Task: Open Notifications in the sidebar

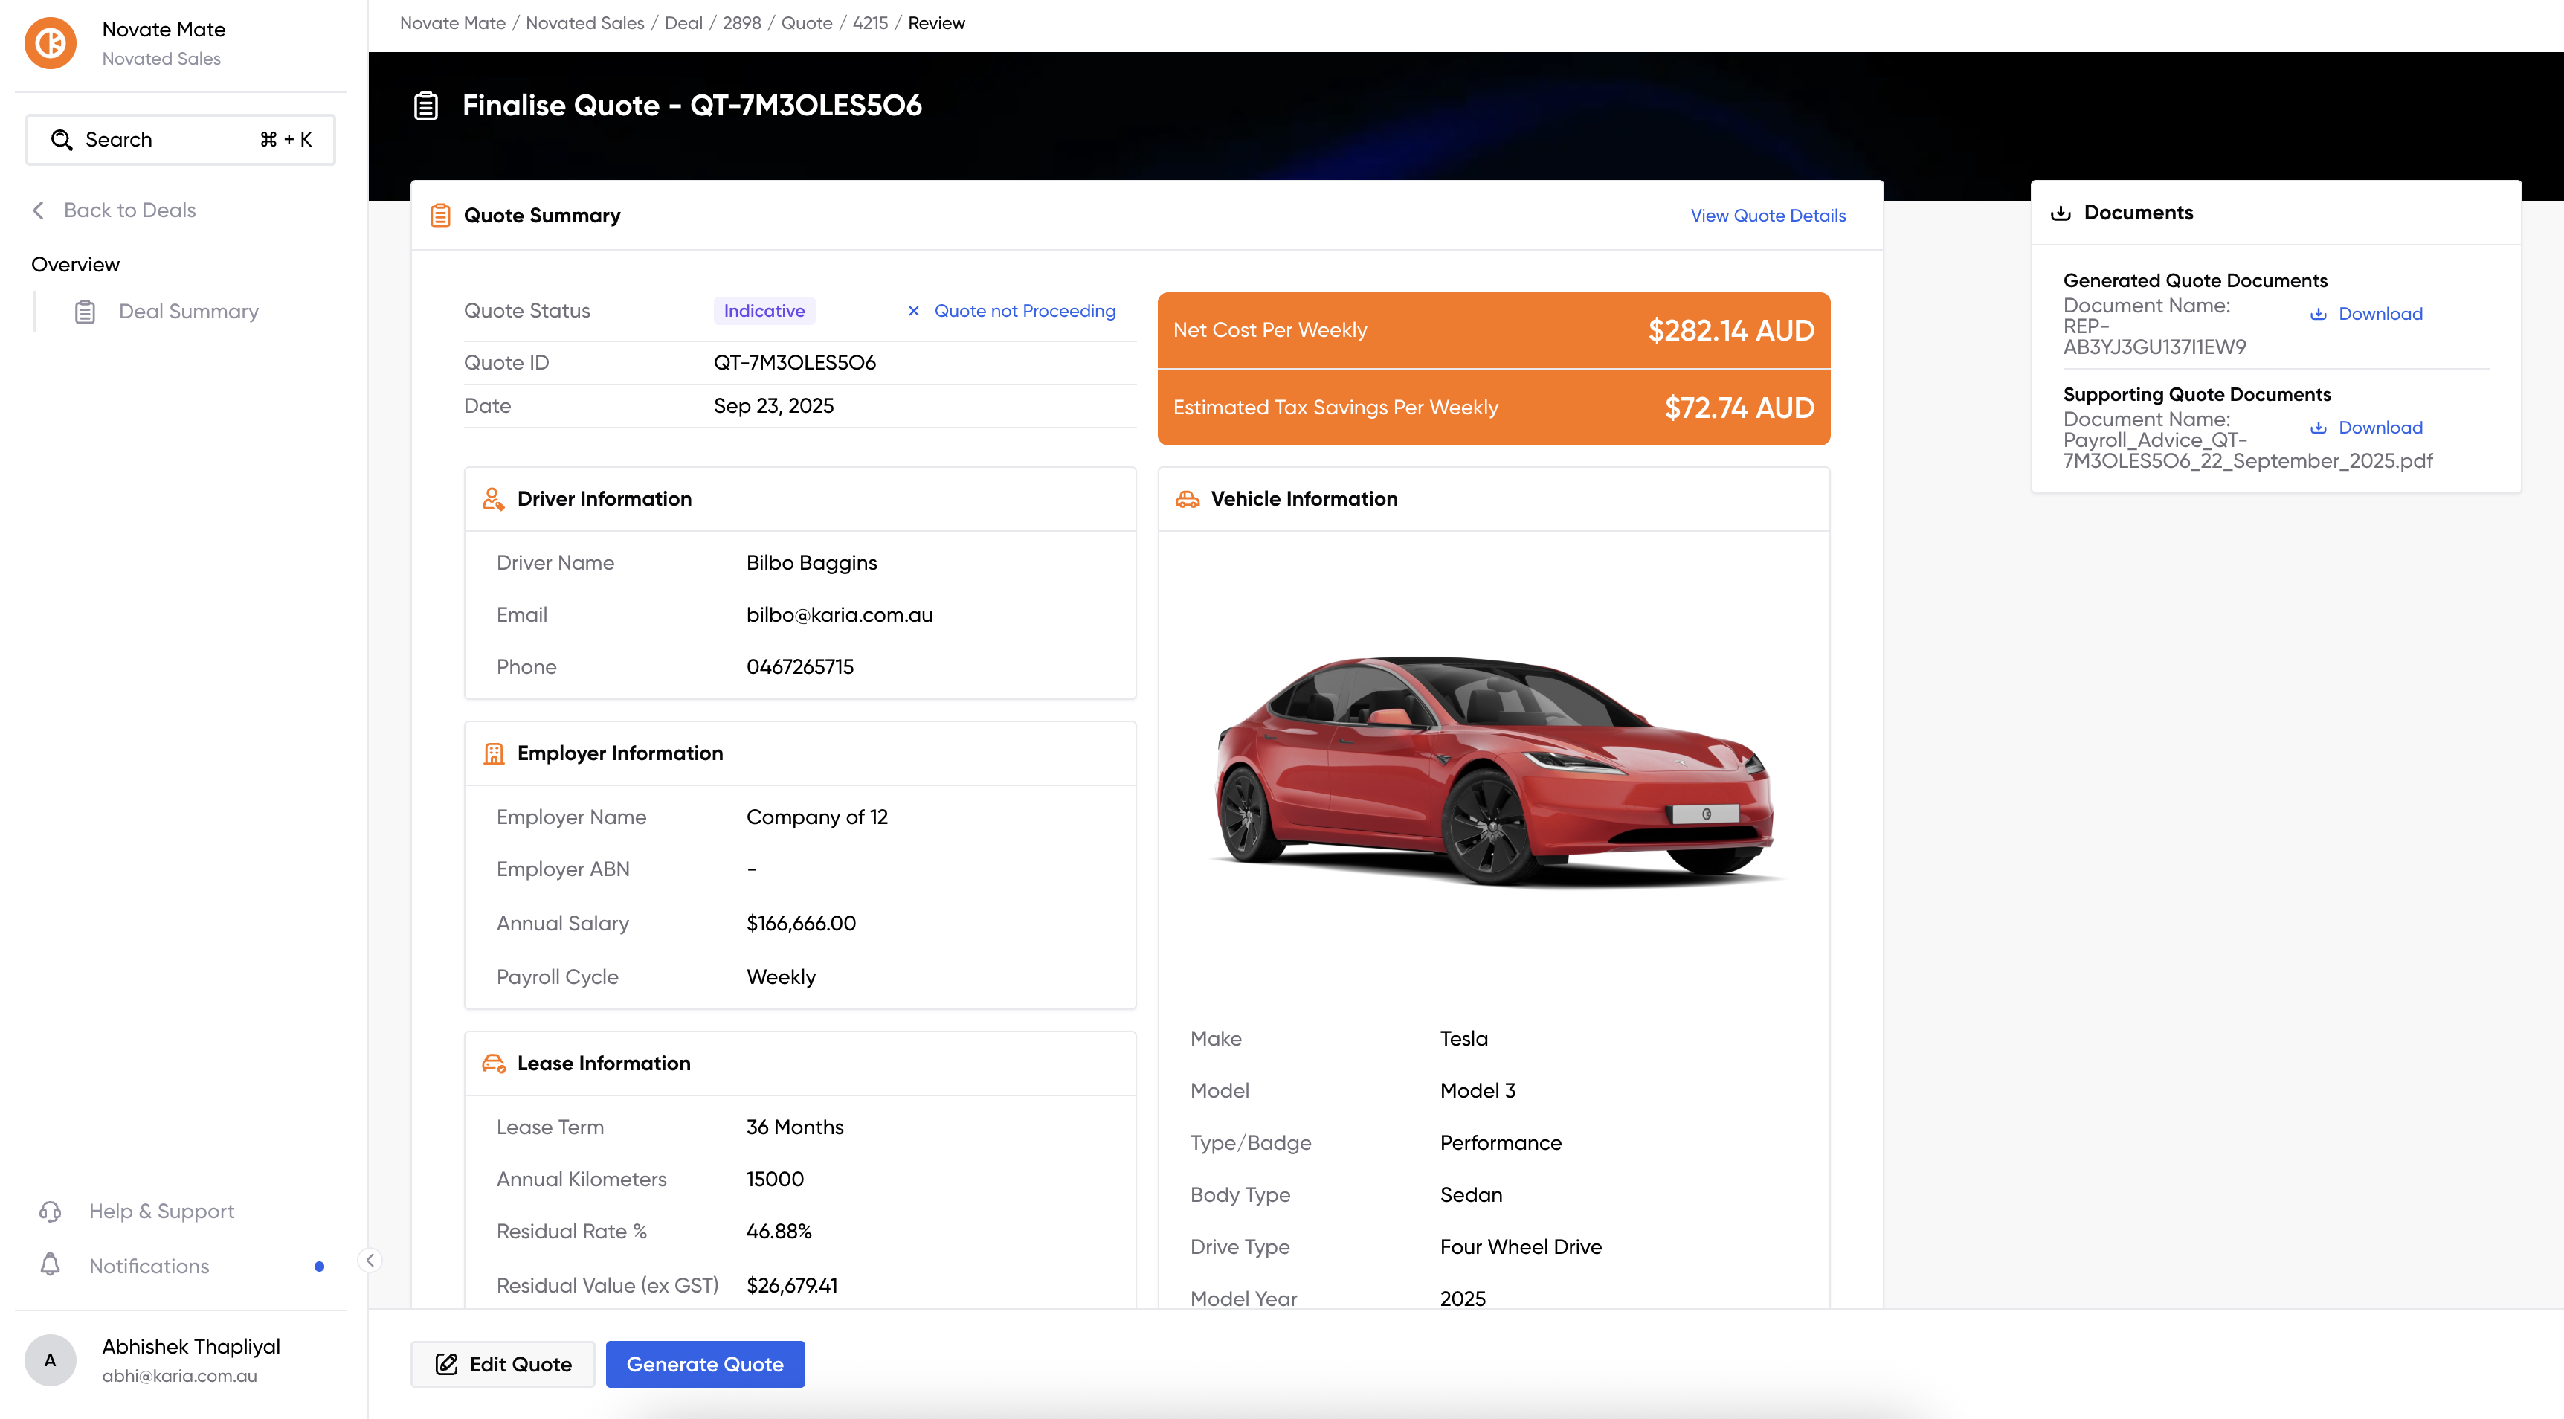Action: (149, 1266)
